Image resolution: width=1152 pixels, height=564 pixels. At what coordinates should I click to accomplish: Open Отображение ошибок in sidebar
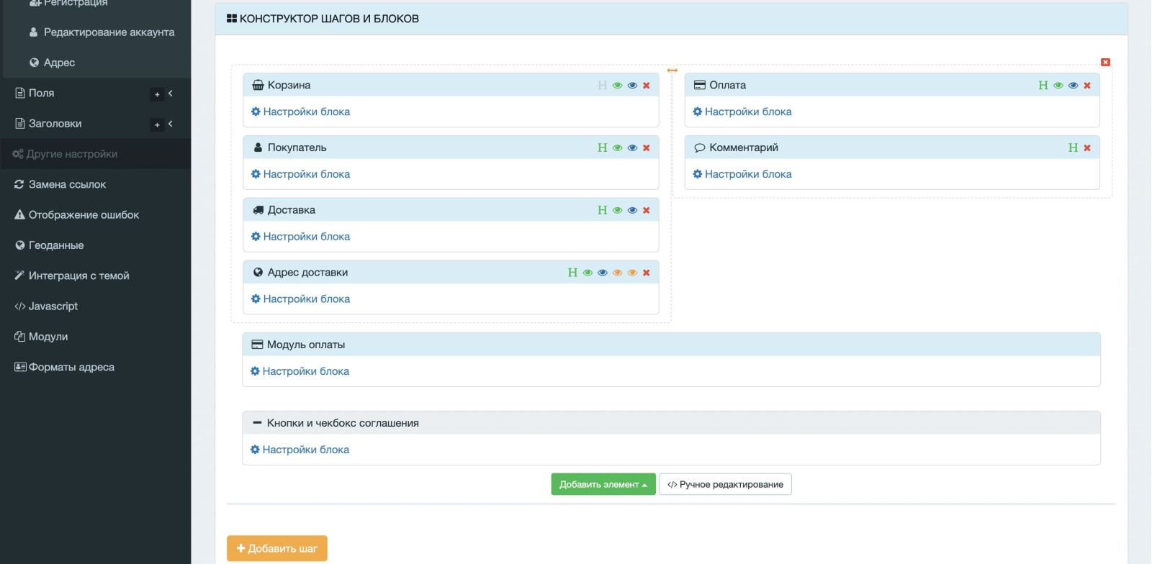77,214
